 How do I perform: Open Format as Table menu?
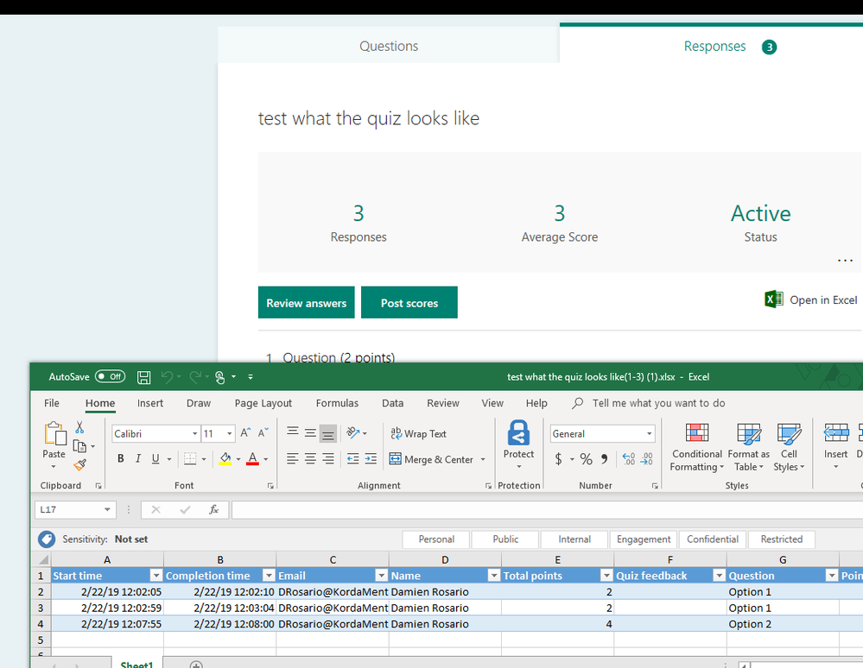tap(748, 447)
